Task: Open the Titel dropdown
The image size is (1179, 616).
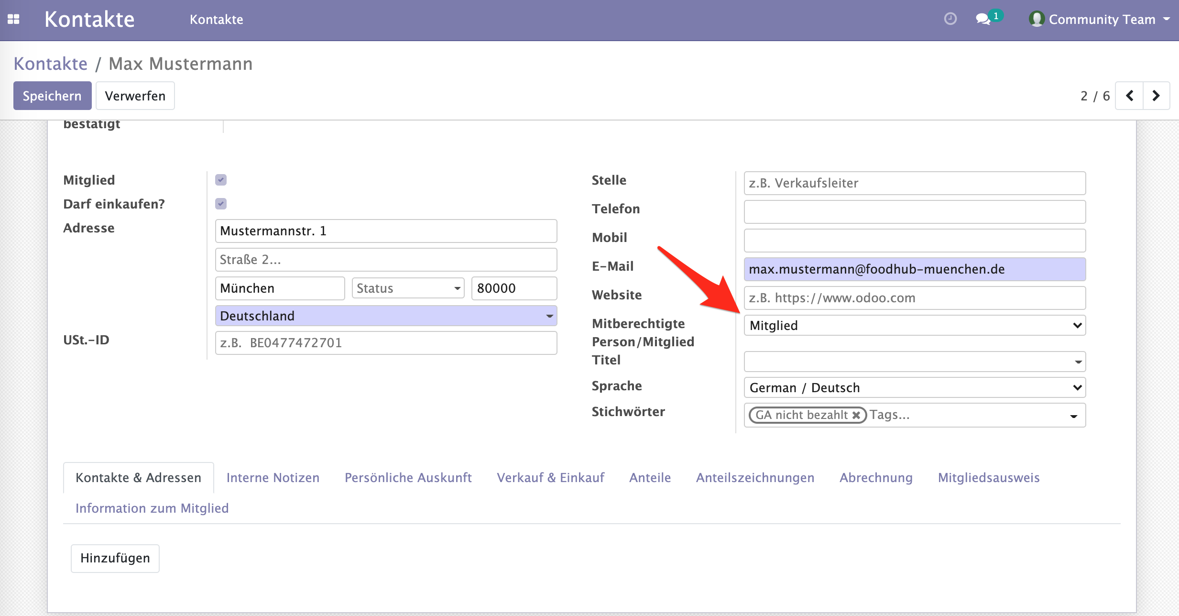Action: point(915,362)
